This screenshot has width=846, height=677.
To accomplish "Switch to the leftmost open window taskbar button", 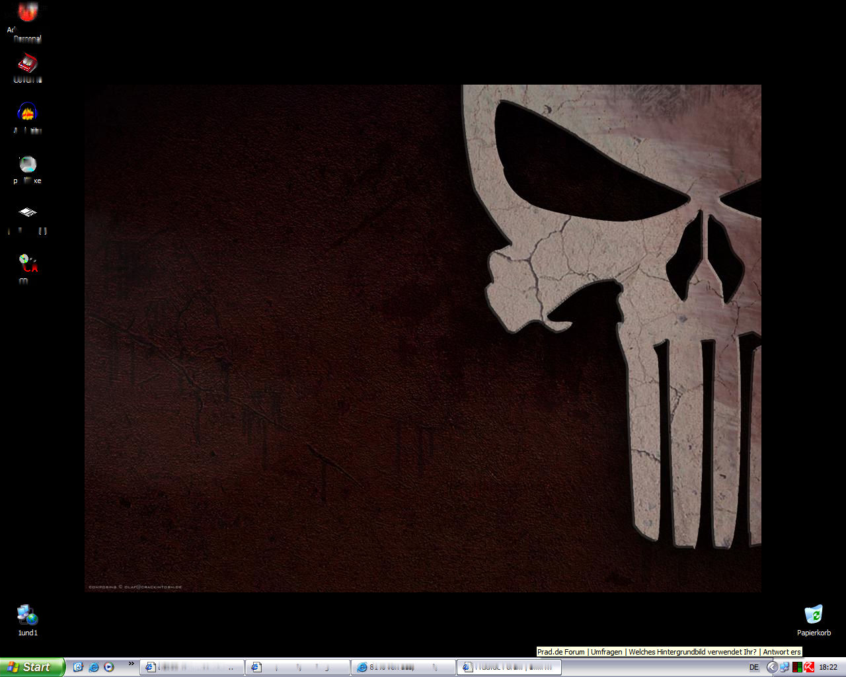I will pyautogui.click(x=192, y=667).
